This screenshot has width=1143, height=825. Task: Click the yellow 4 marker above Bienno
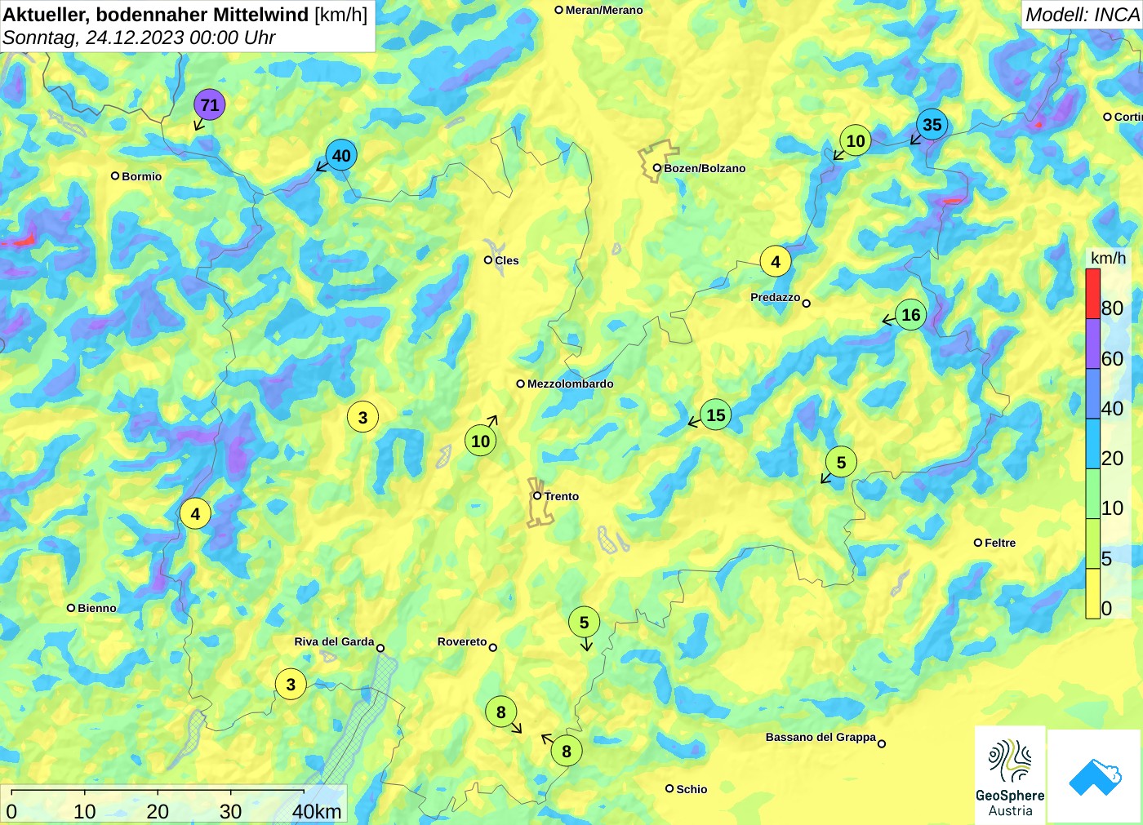tap(195, 514)
